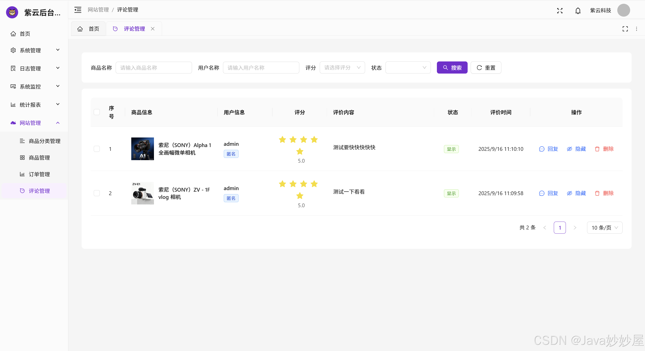
Task: Open the 评分 rating dropdown
Action: click(x=342, y=67)
